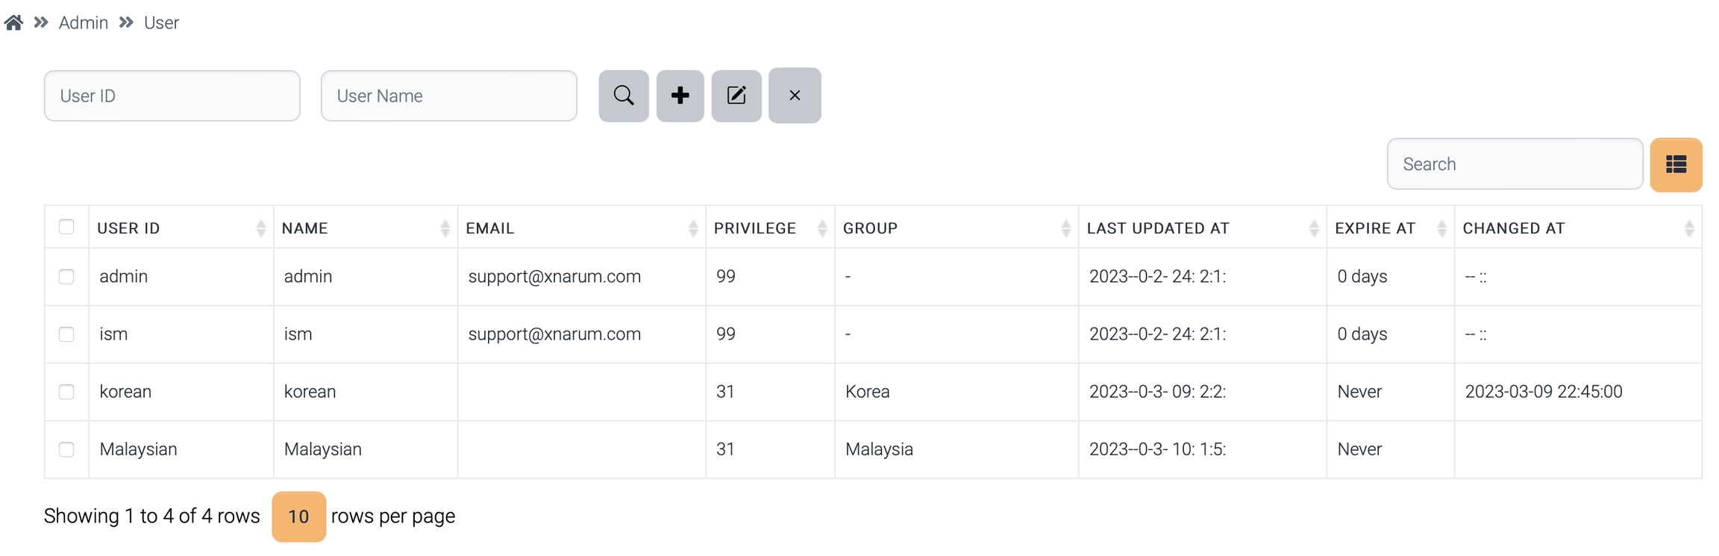
Task: Focus the User ID input field
Action: (172, 96)
